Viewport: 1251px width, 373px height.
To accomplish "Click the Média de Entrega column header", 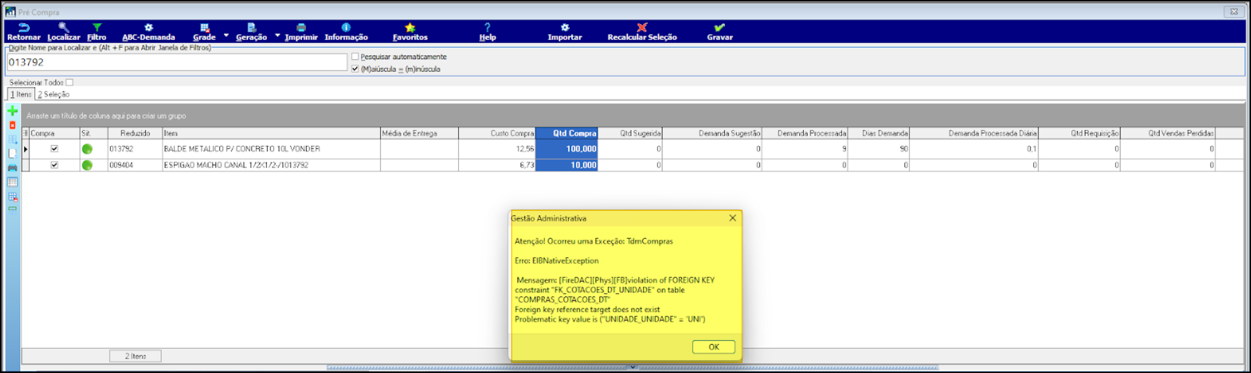I will point(419,133).
